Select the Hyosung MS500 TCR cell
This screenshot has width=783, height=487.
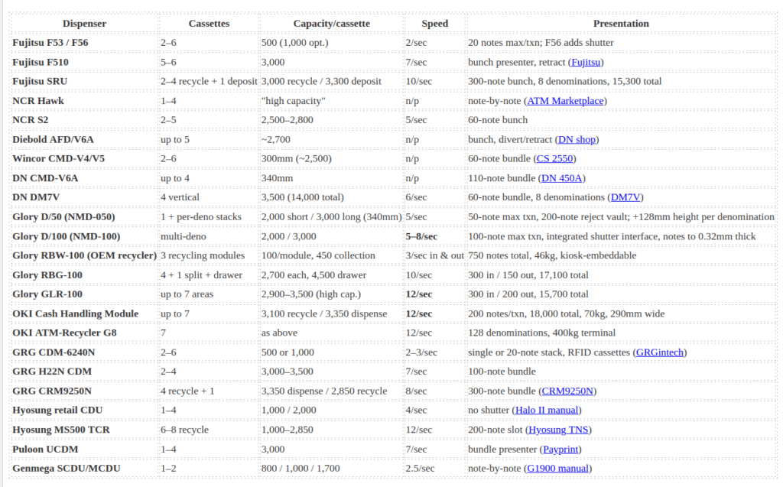[84, 430]
